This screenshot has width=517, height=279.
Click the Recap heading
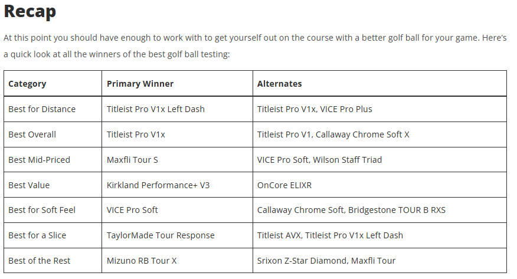click(x=30, y=12)
